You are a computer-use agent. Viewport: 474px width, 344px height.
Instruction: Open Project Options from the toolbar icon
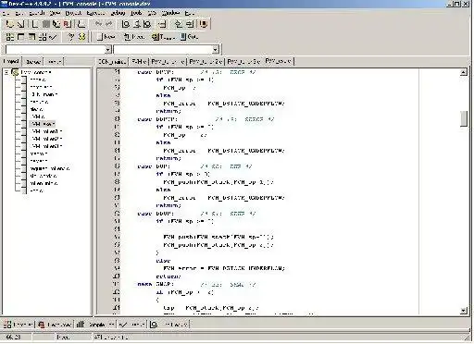point(203,24)
